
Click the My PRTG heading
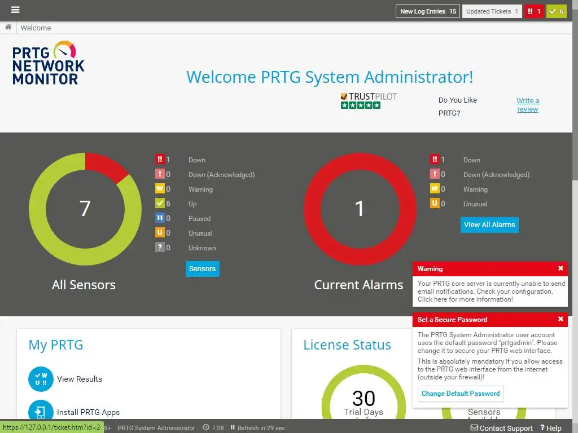(56, 345)
